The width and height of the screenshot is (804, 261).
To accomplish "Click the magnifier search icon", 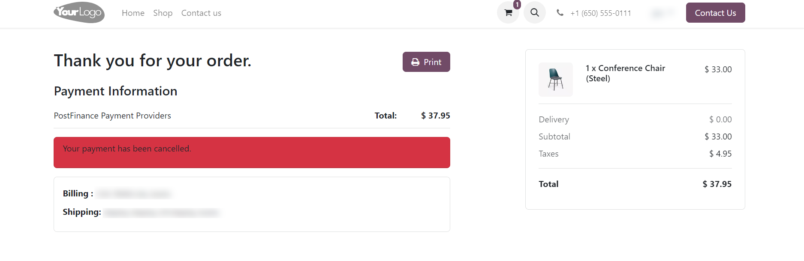I will (x=534, y=13).
